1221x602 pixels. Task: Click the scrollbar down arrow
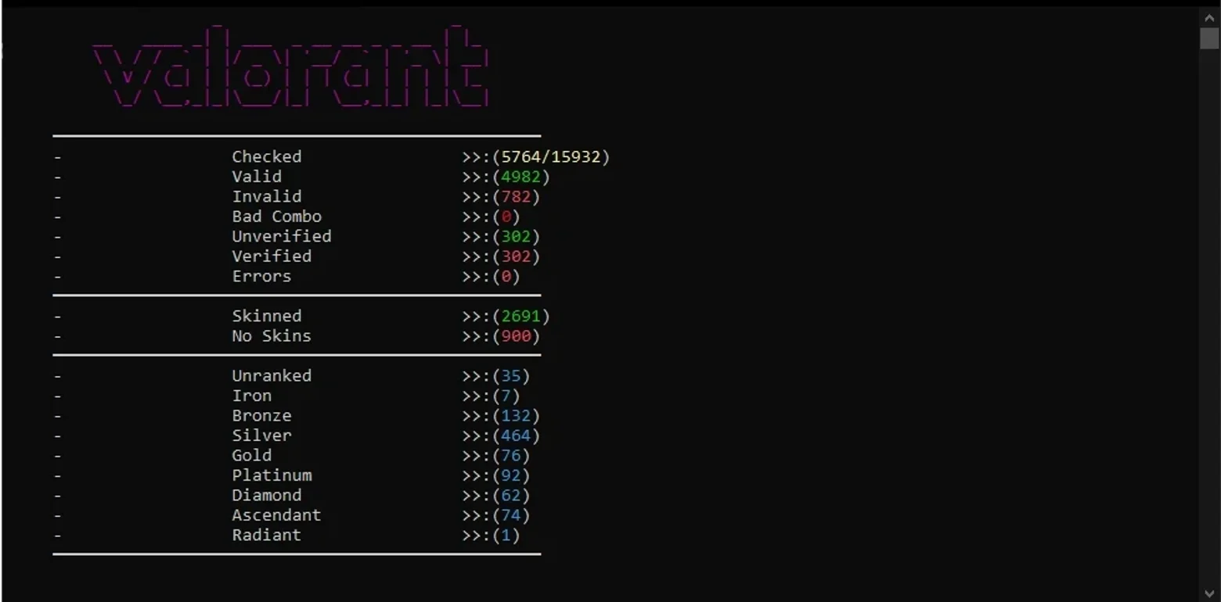[1209, 593]
